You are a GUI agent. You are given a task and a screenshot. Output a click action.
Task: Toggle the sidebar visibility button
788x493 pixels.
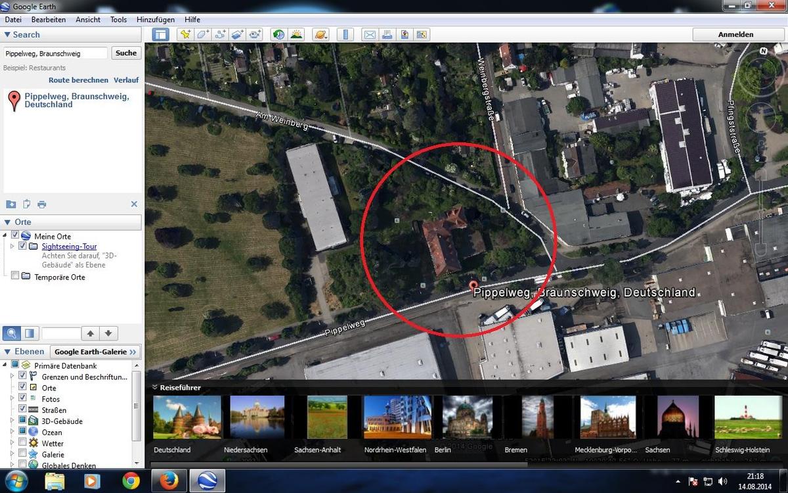tap(160, 34)
